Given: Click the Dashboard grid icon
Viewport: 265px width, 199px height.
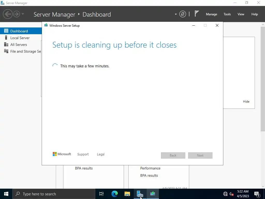Looking at the screenshot, I should pos(6,31).
